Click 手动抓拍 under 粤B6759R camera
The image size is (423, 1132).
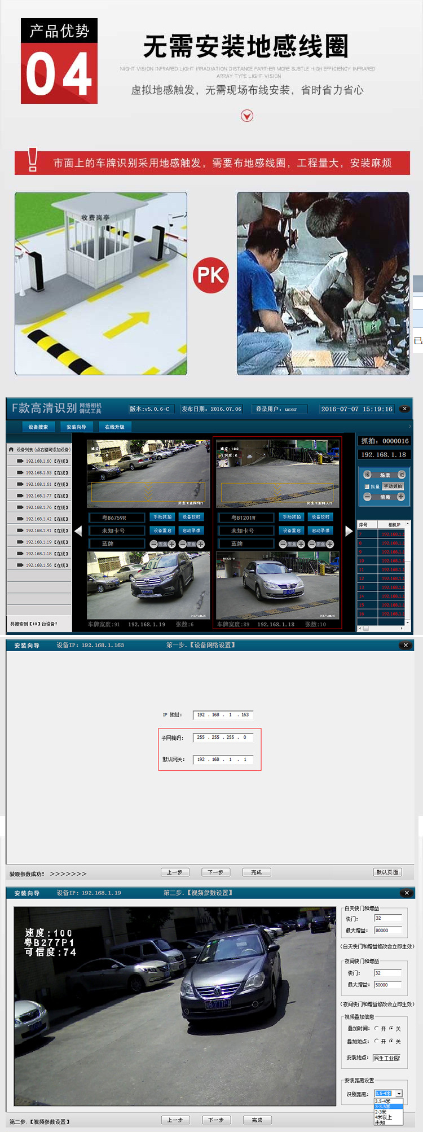pyautogui.click(x=162, y=517)
